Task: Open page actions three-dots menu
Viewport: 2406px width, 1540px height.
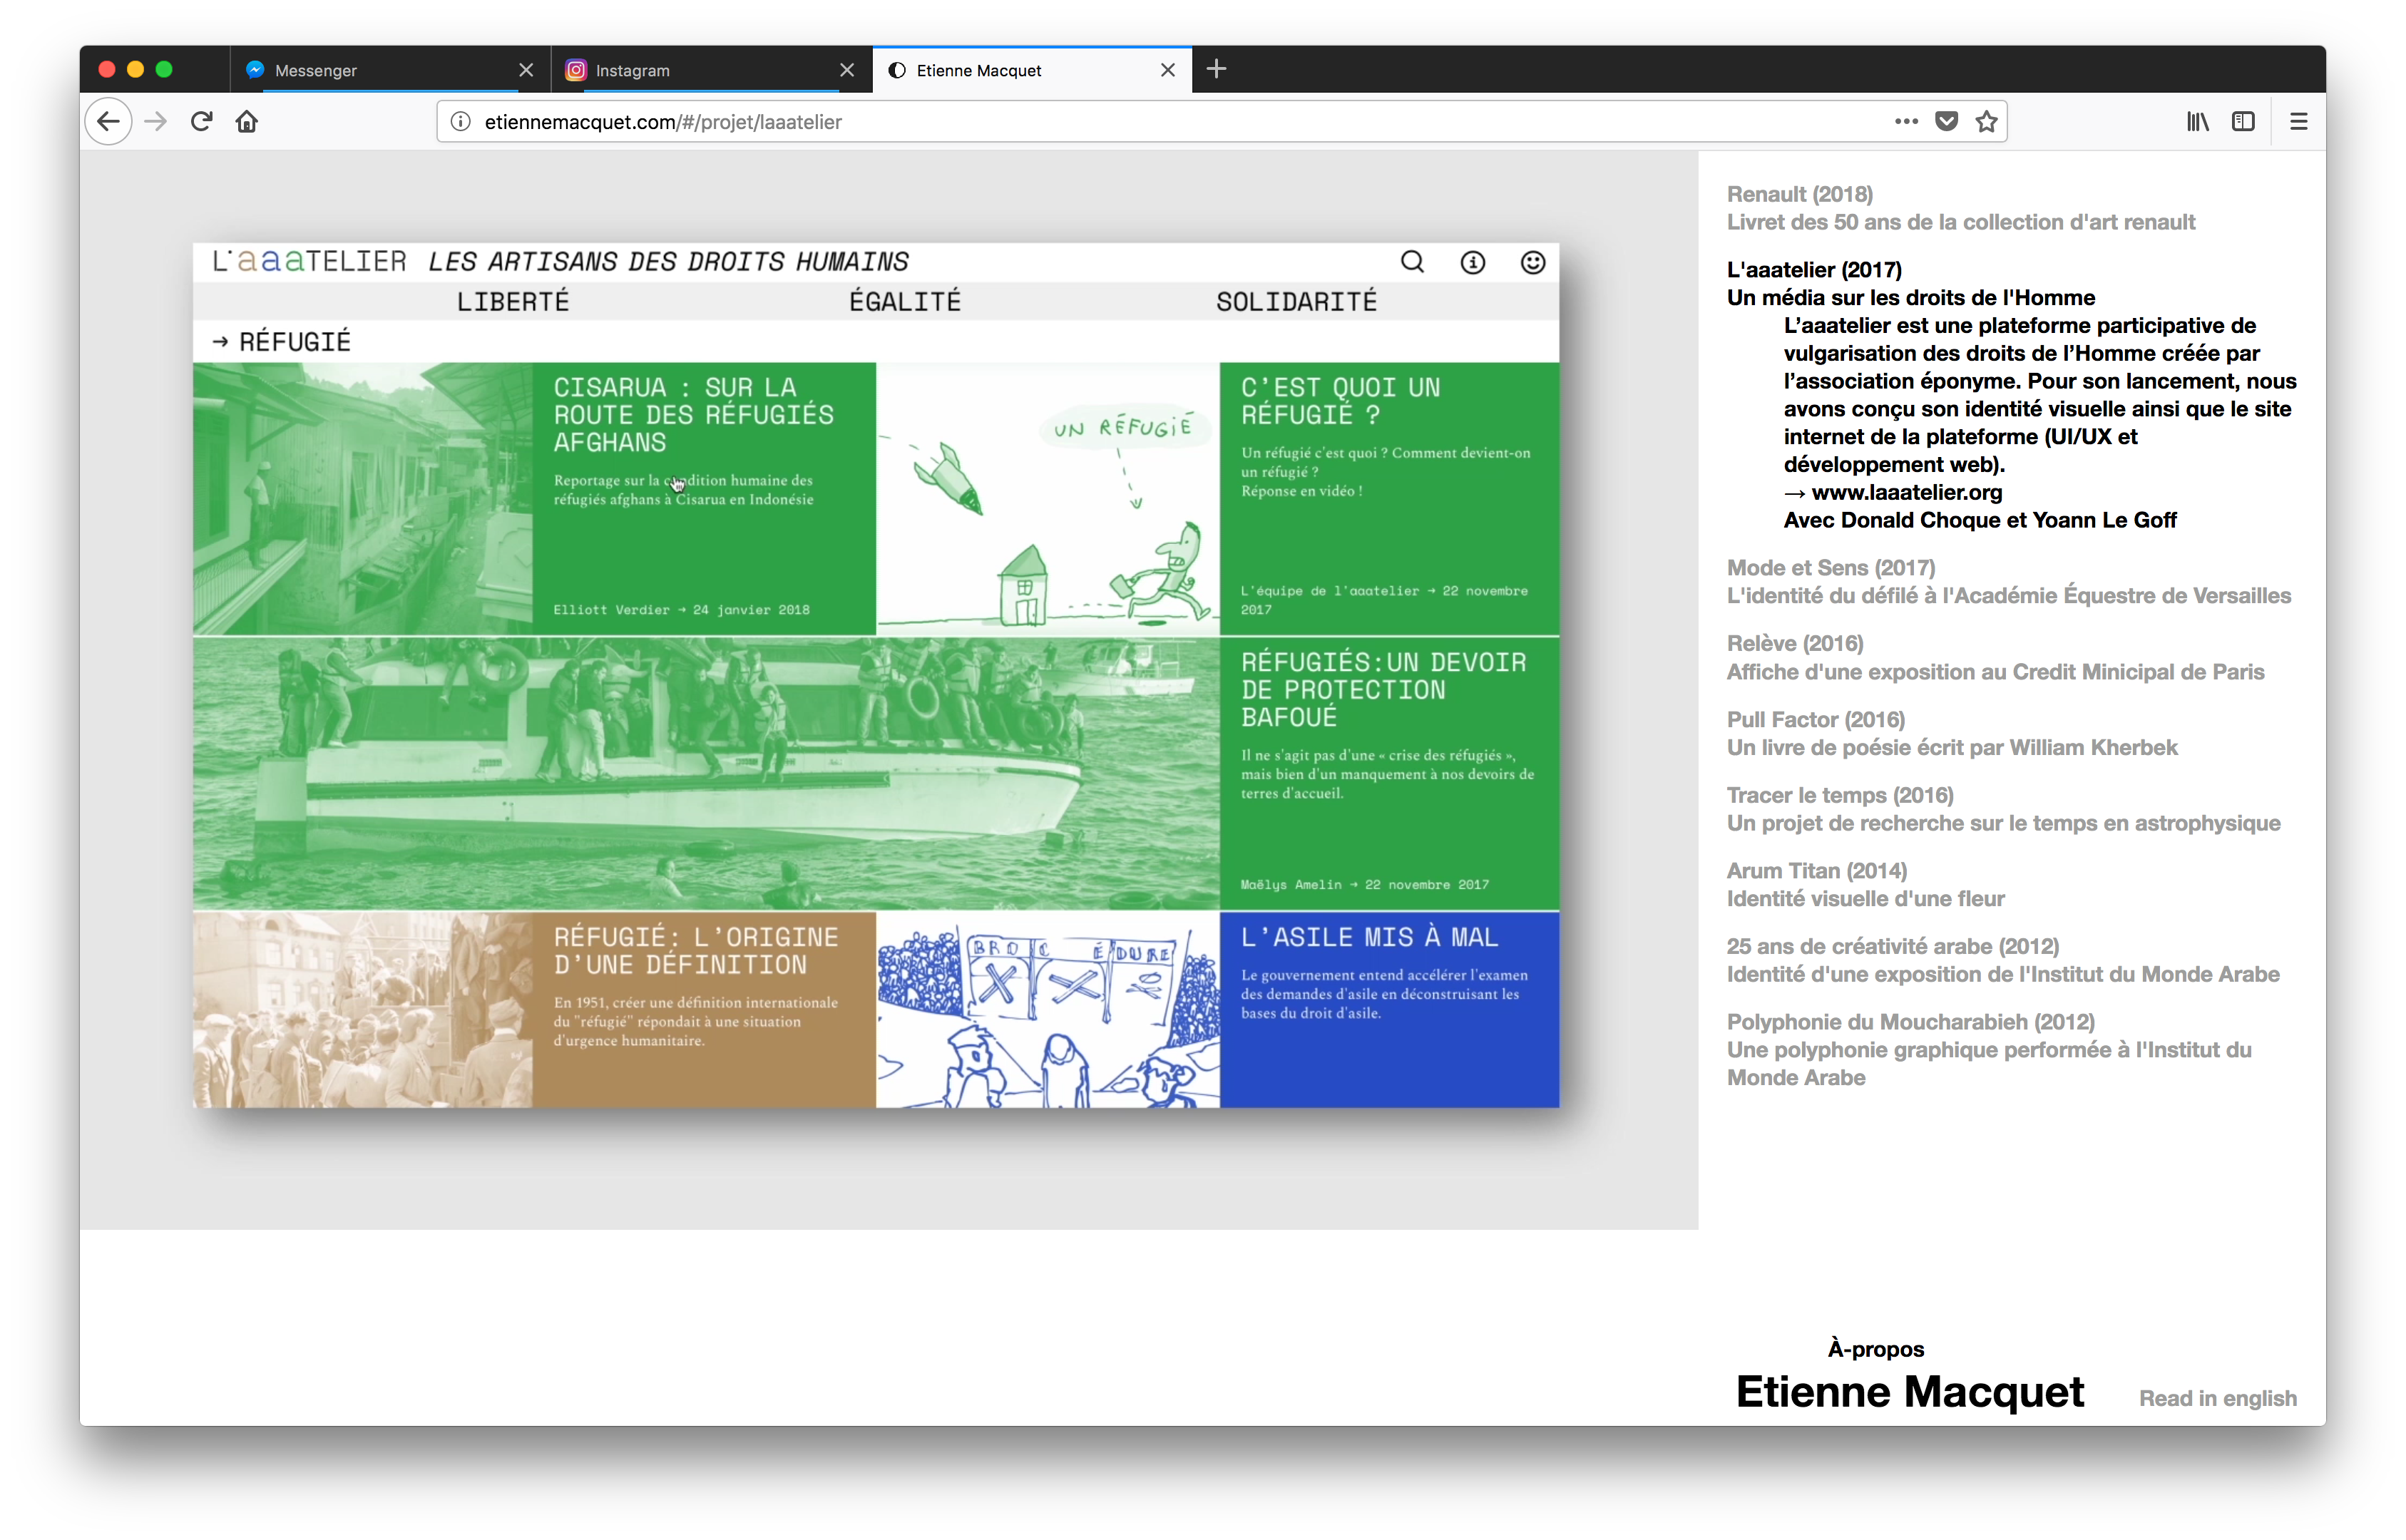Action: [x=1906, y=122]
